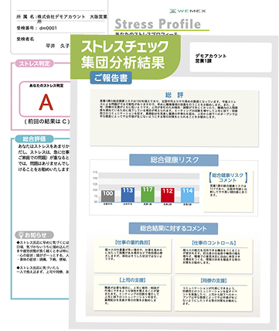The width and height of the screenshot is (279, 331).
Task: Click the 総合評価 teal label
Action: coord(35,139)
